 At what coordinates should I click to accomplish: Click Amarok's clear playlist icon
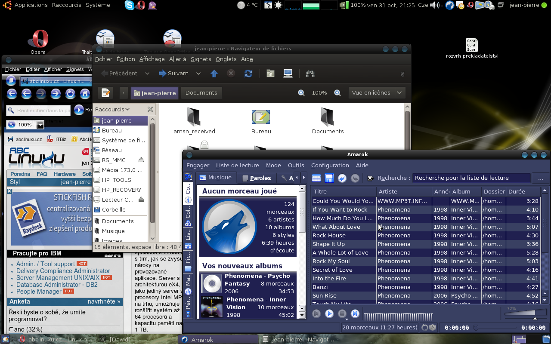(x=316, y=178)
